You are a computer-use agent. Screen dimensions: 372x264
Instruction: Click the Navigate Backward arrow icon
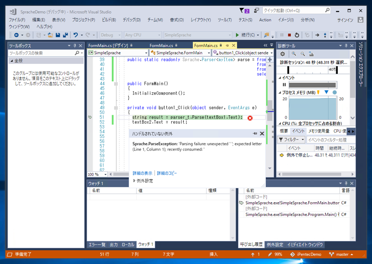point(16,35)
